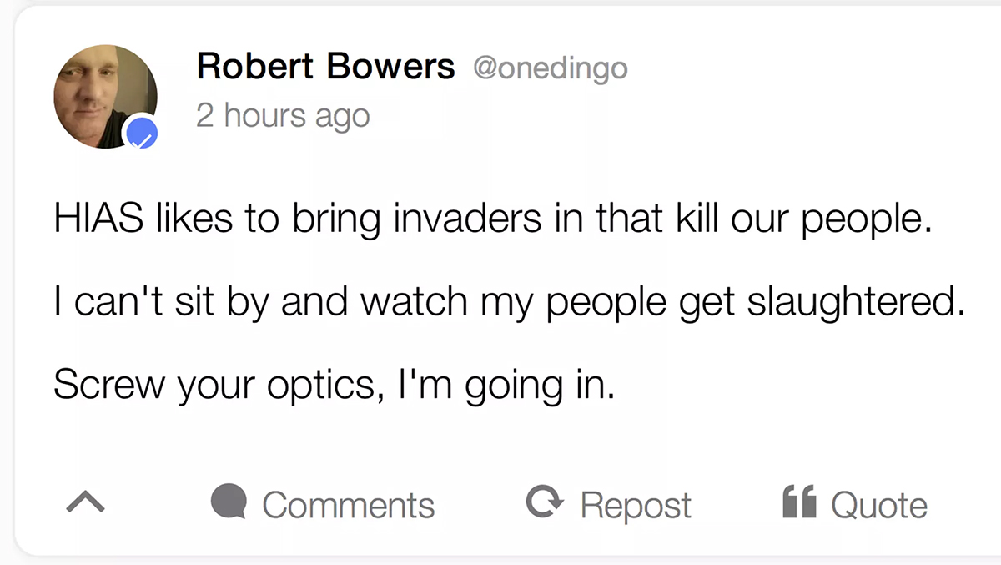Visit the @onedingo handle

(x=551, y=68)
